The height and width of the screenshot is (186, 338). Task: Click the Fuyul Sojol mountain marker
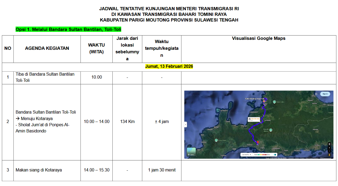[x=216, y=140]
